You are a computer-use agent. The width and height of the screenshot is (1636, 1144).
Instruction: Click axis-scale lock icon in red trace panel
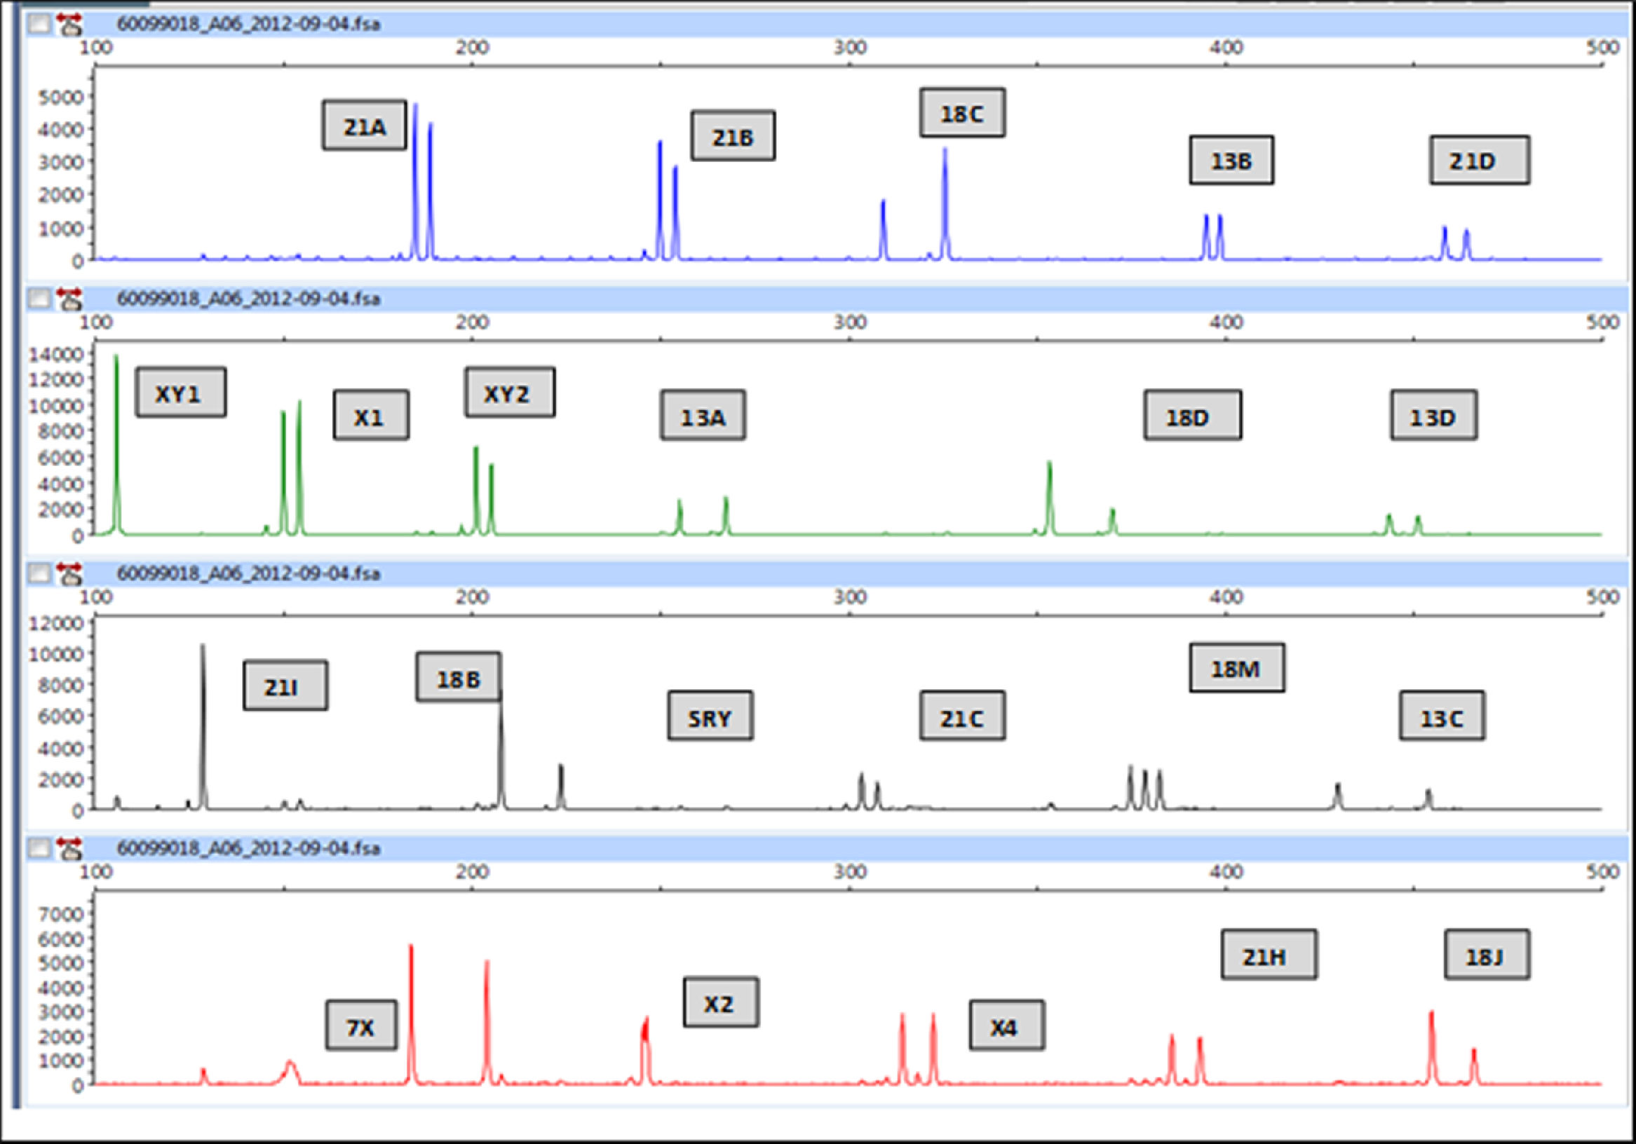(70, 848)
